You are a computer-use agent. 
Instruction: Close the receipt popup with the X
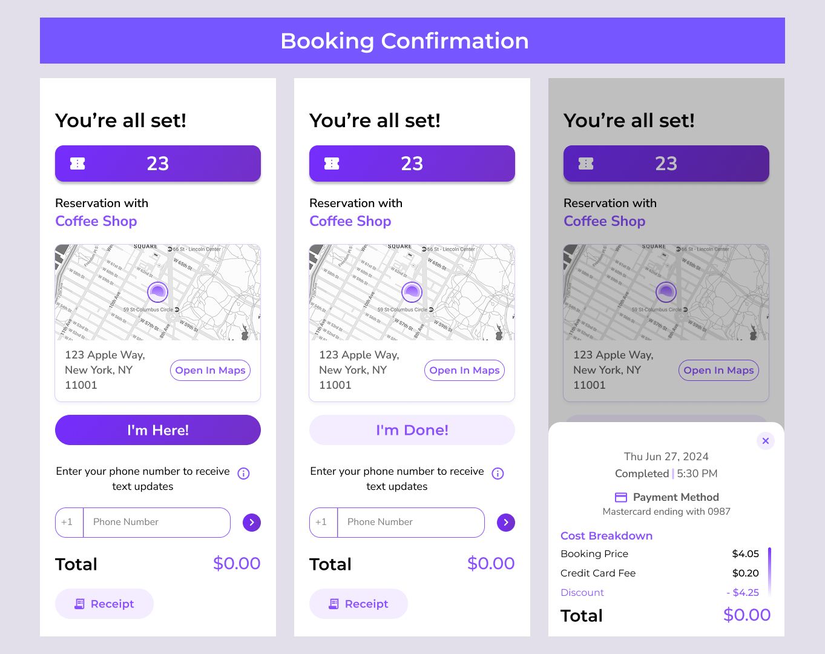(x=766, y=441)
